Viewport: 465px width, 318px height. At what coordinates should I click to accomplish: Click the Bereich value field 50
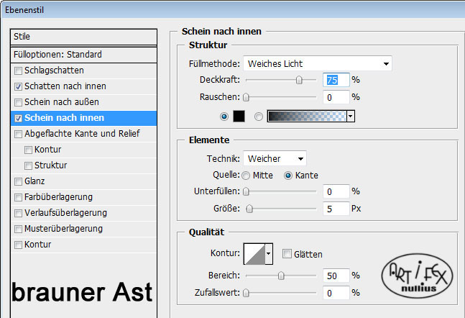336,276
